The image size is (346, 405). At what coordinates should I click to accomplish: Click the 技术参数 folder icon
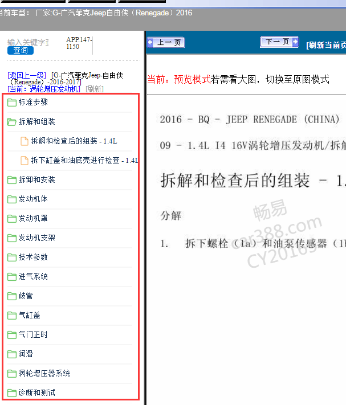pyautogui.click(x=11, y=257)
